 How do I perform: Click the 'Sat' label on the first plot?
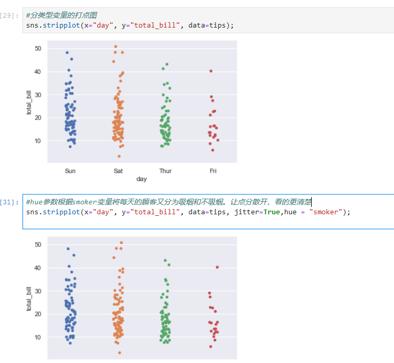(118, 171)
